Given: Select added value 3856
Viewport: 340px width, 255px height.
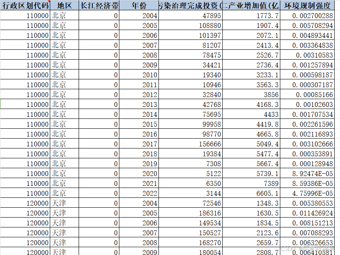Looking at the screenshot, I should [x=252, y=95].
